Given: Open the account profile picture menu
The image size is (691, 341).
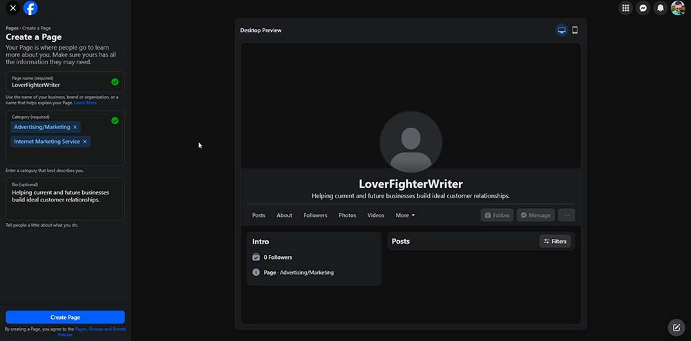Looking at the screenshot, I should click(678, 8).
